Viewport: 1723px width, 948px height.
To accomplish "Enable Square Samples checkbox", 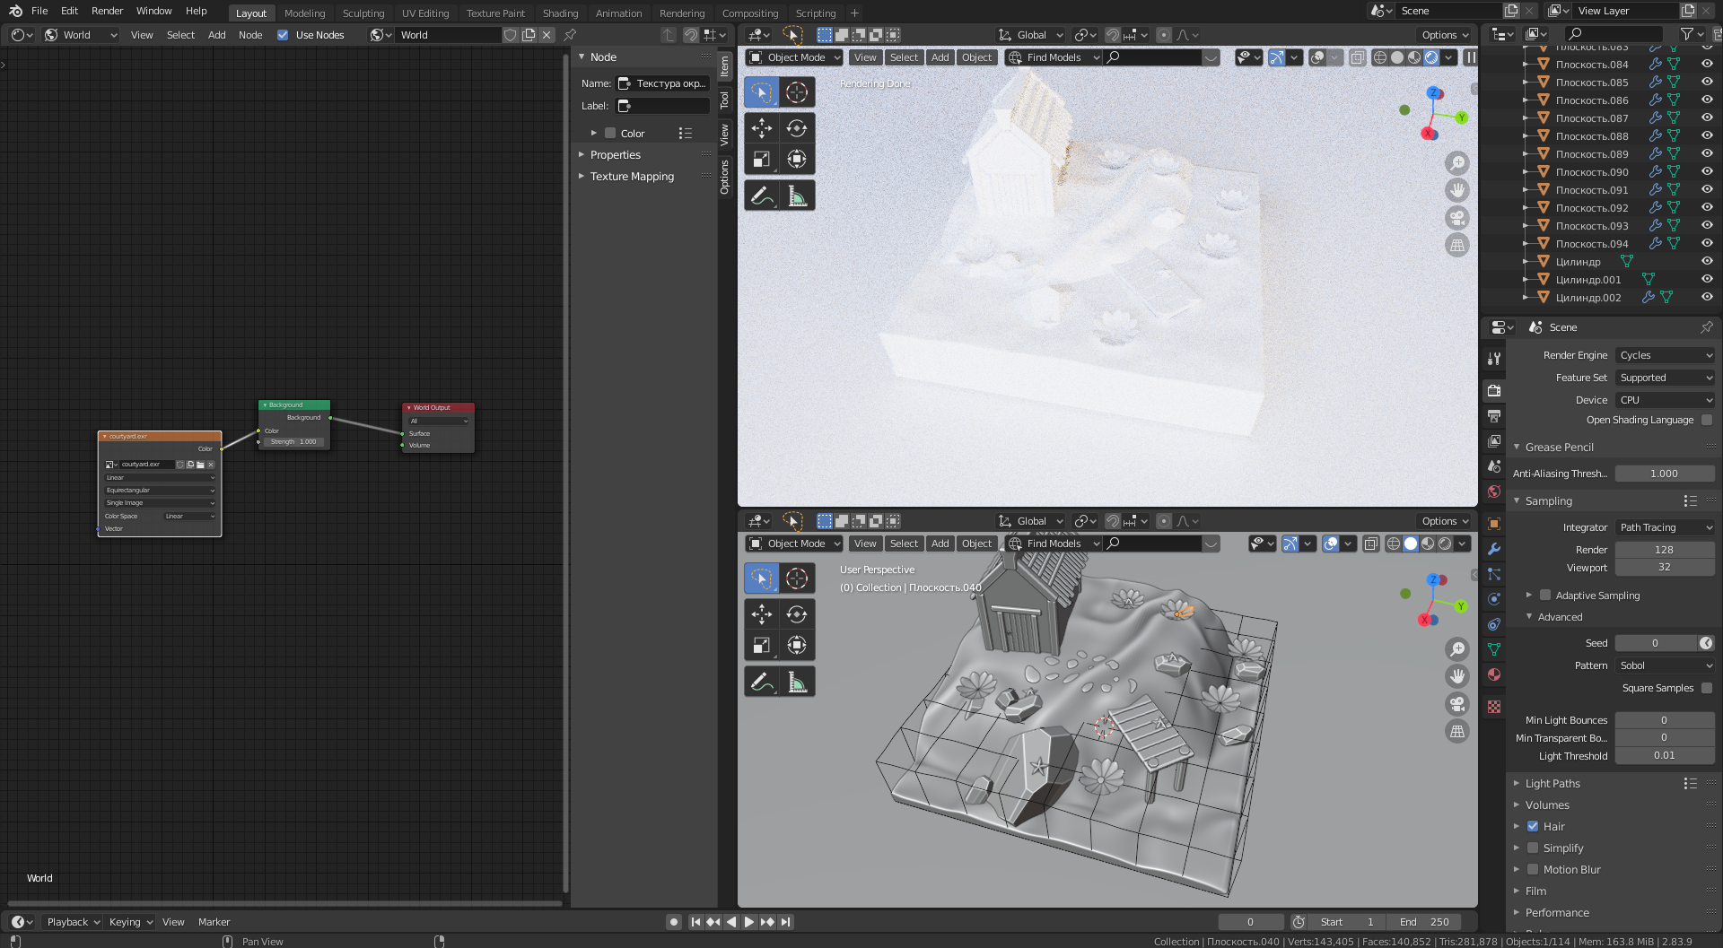I will pyautogui.click(x=1707, y=688).
